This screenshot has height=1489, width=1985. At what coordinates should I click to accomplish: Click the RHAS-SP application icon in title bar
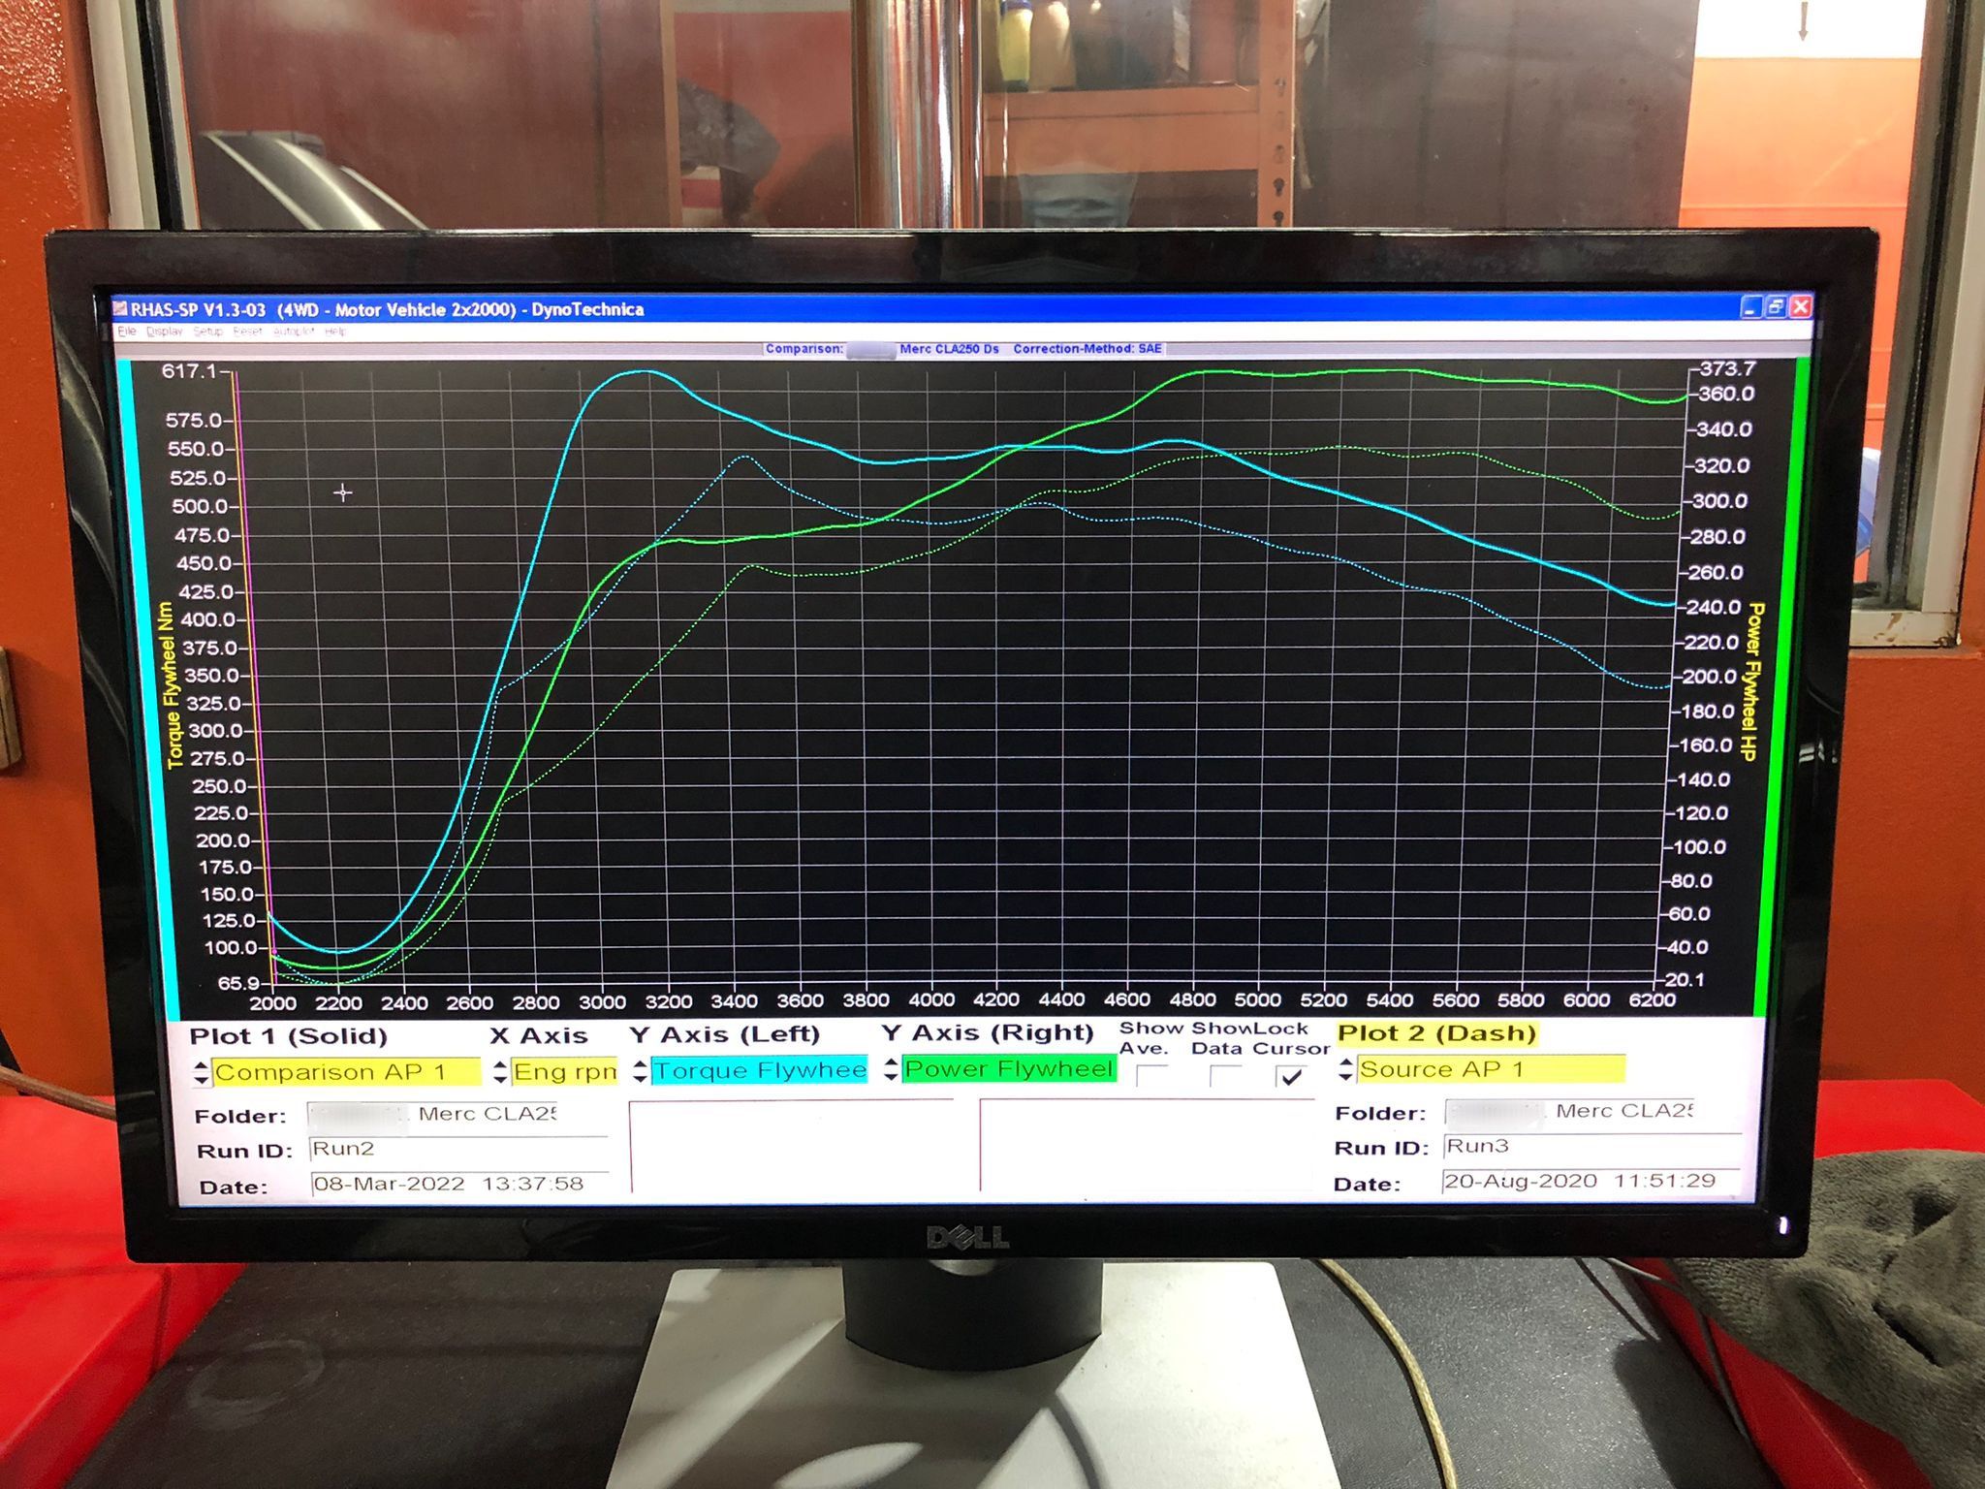tap(120, 309)
